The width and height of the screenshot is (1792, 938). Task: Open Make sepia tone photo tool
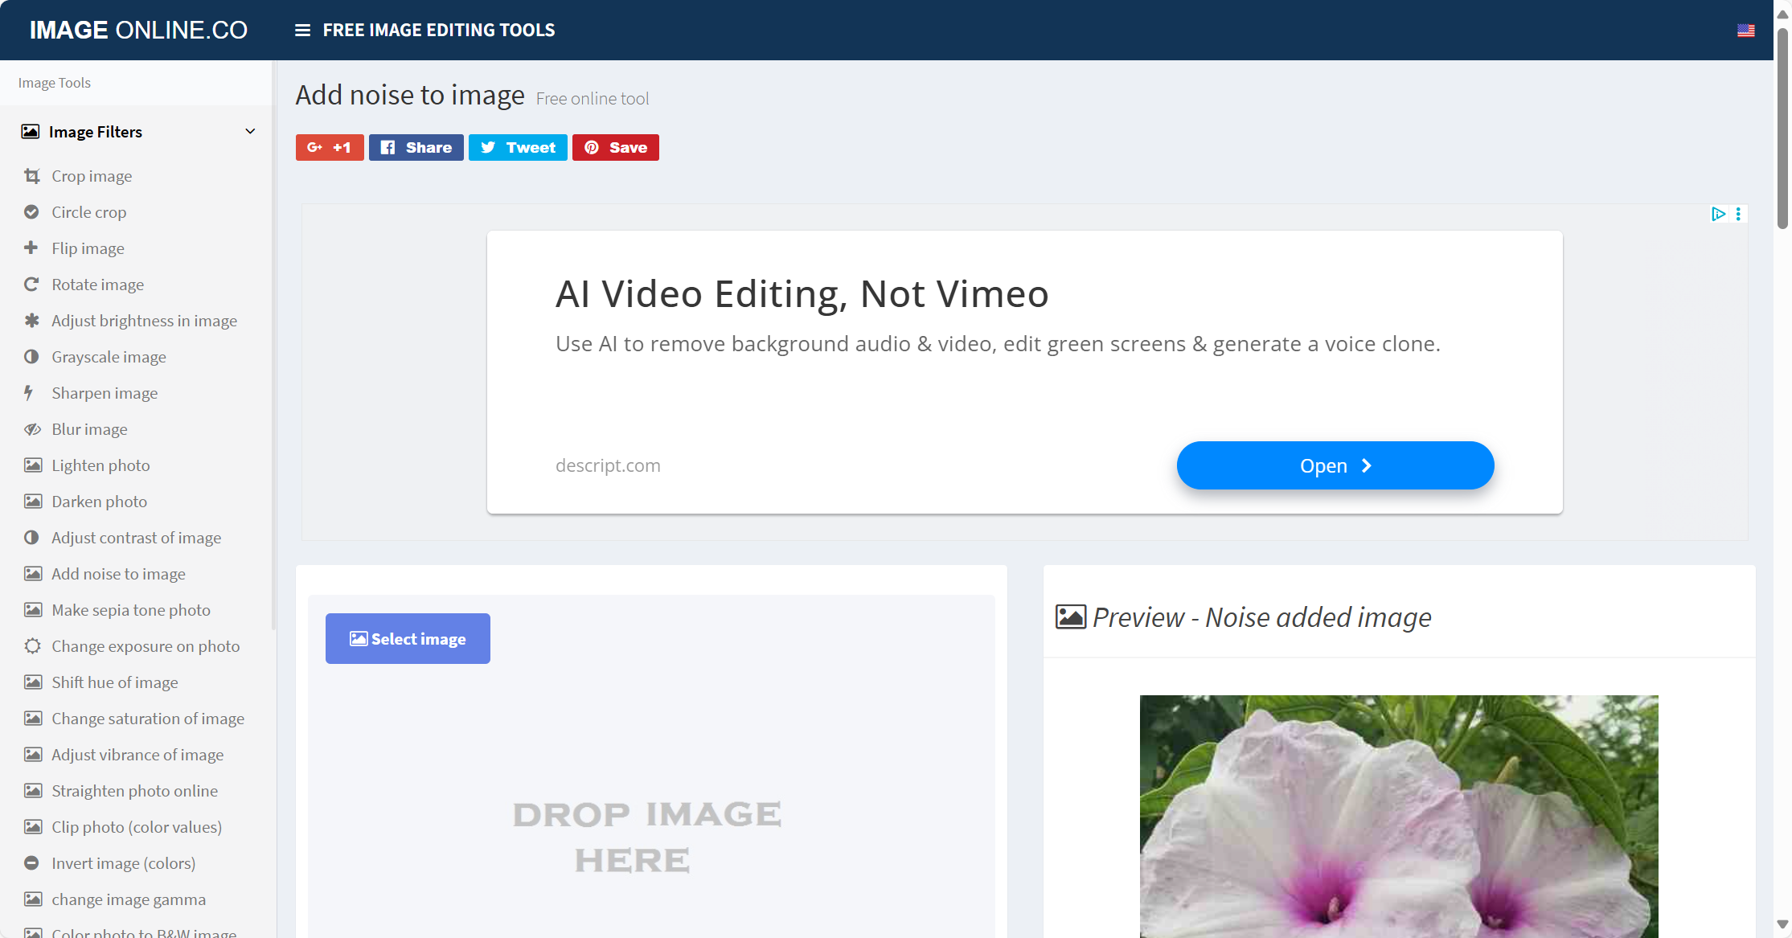[131, 610]
